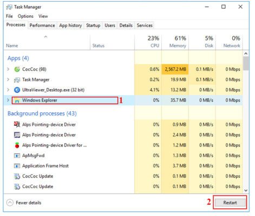Click the 2,567.2 MB memory cell
255x216 pixels.
point(175,69)
